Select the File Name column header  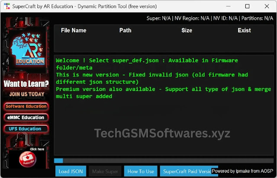(74, 31)
